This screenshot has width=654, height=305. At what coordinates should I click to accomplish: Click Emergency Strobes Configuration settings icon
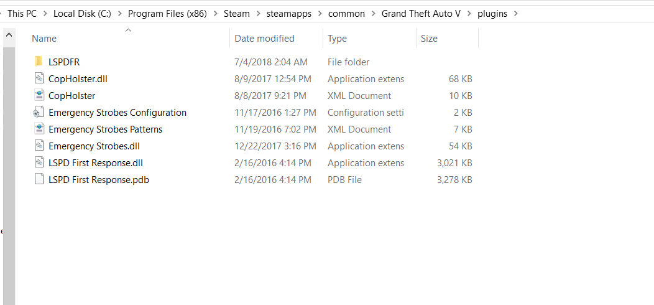[x=39, y=113]
